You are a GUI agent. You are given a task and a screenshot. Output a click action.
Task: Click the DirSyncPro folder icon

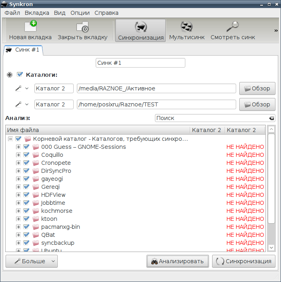36,171
